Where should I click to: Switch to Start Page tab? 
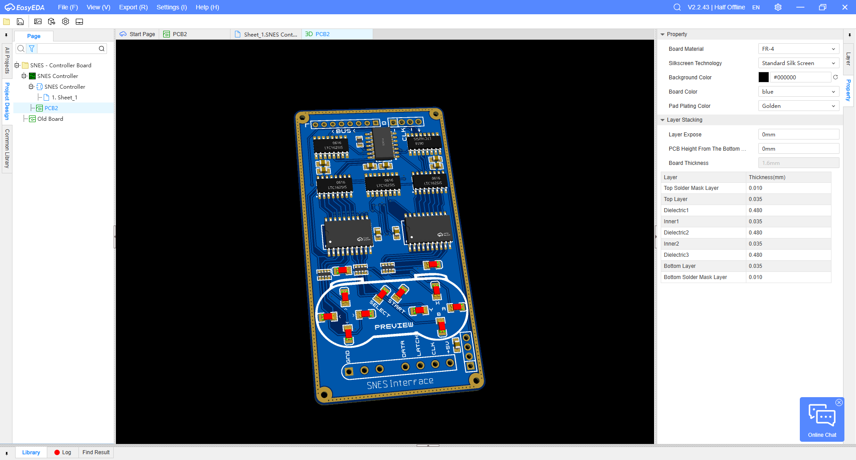[137, 34]
